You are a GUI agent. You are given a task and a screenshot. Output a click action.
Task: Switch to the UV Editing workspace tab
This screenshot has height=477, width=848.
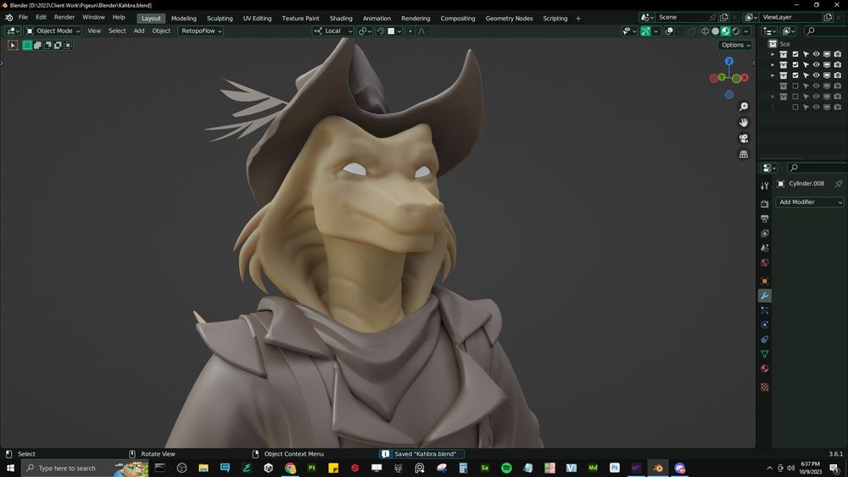pyautogui.click(x=258, y=19)
